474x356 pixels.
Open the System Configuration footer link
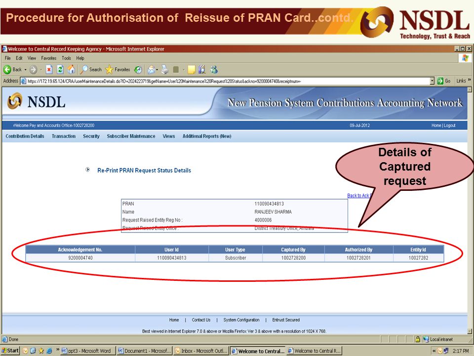[x=241, y=320]
